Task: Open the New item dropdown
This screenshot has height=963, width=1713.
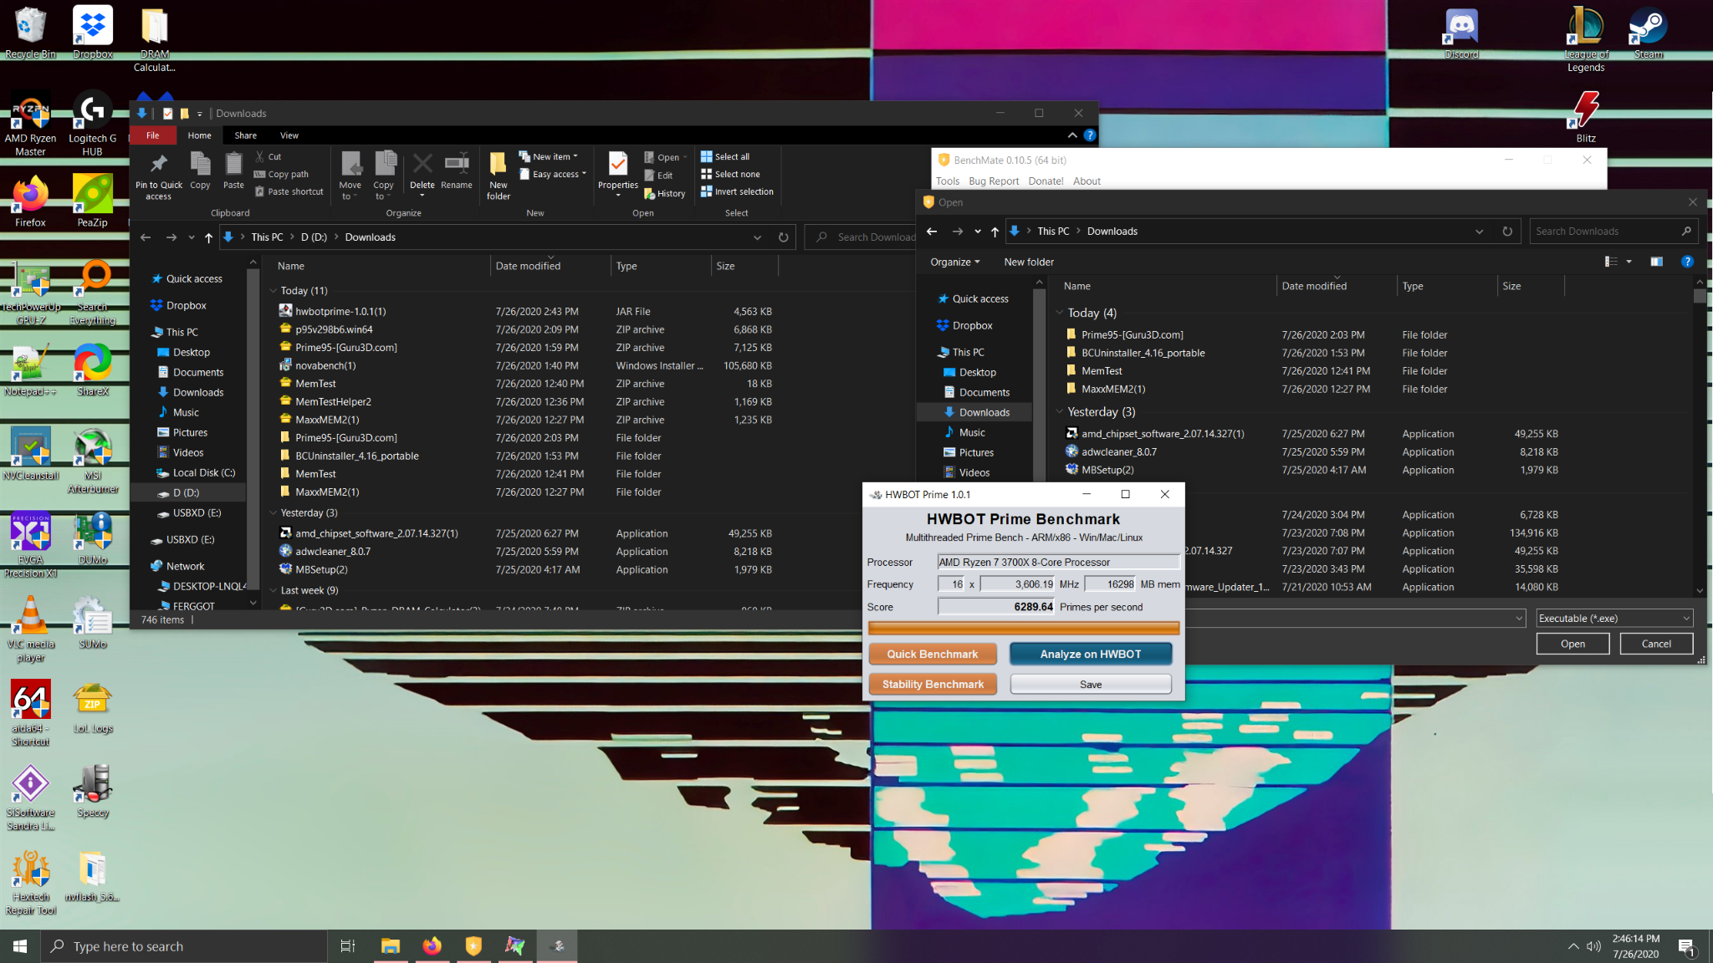Action: 548,156
